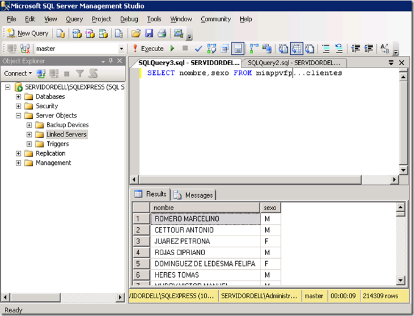Click the Decrease Indent icon

(x=355, y=49)
